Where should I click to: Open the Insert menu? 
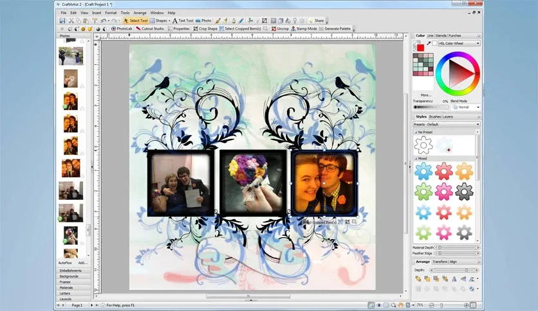click(x=97, y=13)
